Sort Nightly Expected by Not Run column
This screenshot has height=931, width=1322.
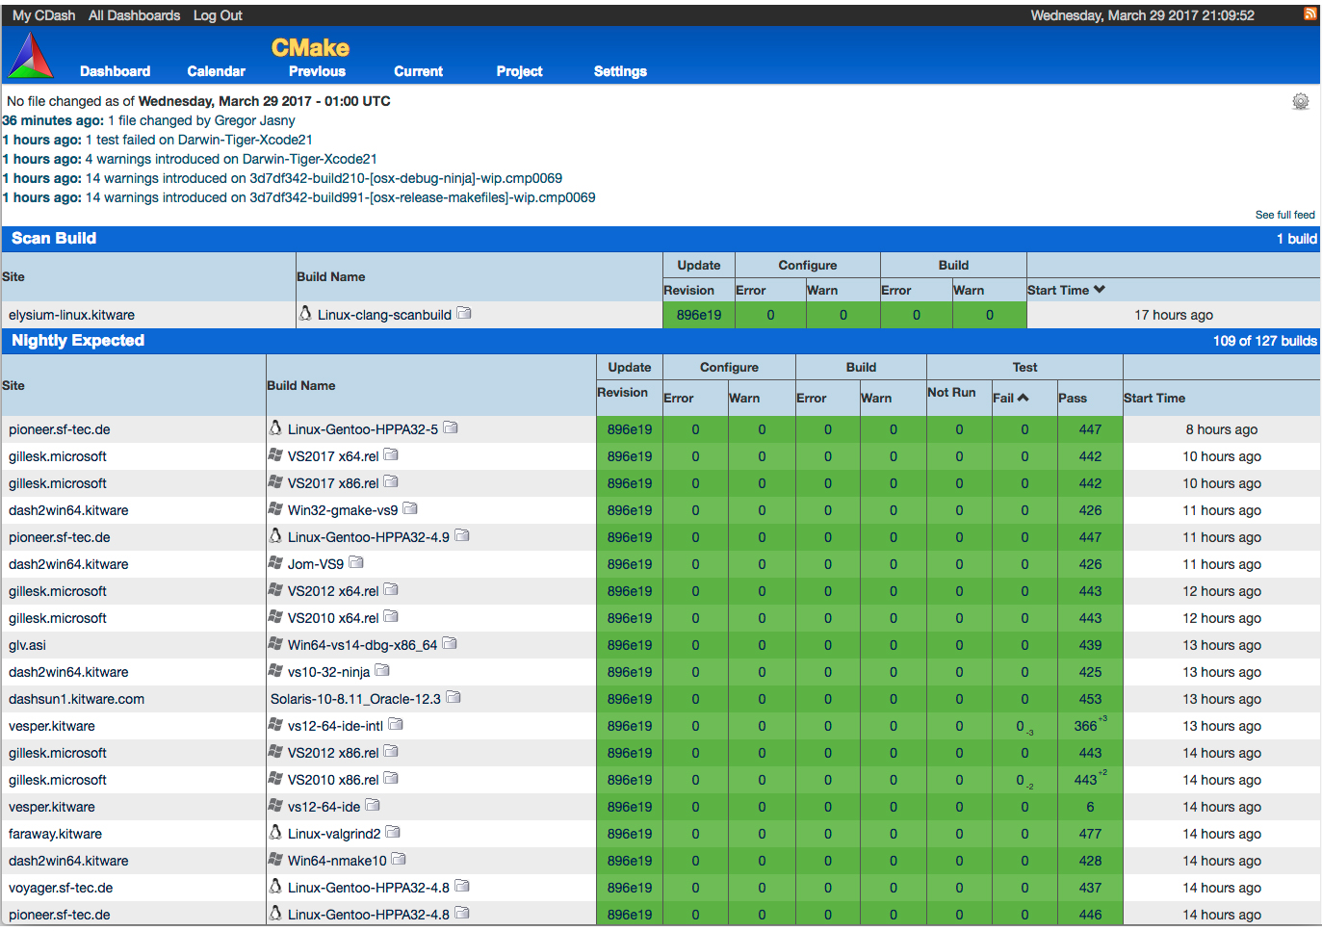(951, 392)
